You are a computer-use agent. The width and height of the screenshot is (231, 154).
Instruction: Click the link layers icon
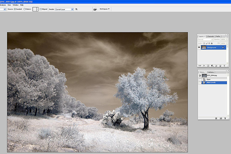click(200, 66)
